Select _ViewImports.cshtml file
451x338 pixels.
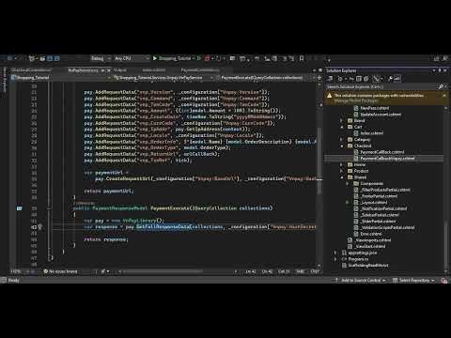click(x=372, y=240)
